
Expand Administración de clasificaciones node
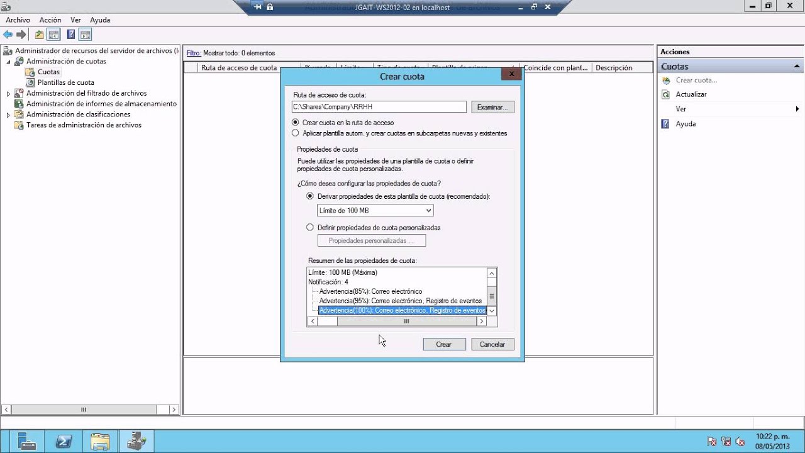click(x=9, y=115)
